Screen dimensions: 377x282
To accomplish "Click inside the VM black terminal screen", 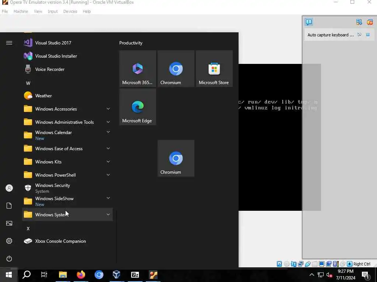I will [x=270, y=137].
